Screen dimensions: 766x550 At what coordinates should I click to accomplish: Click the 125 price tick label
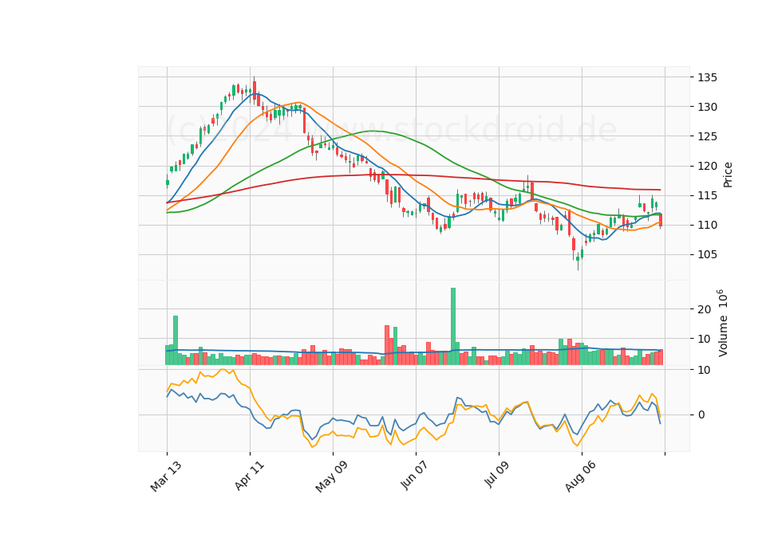coord(708,136)
